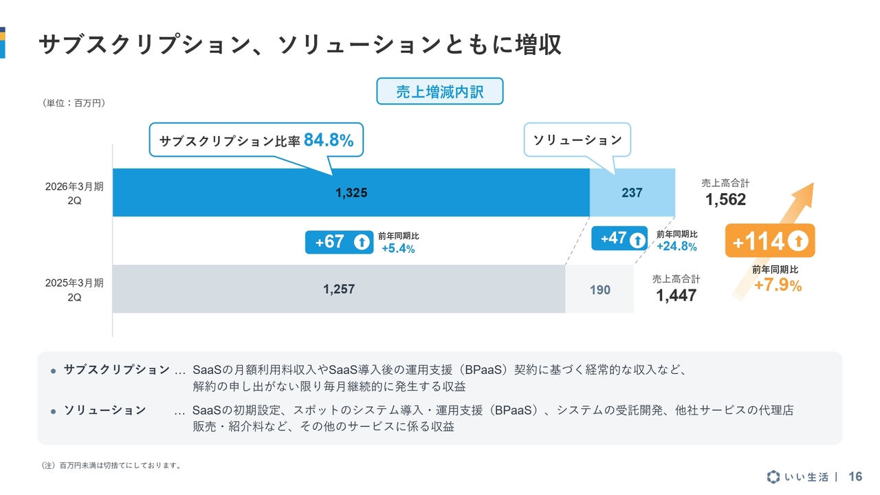The height and width of the screenshot is (495, 880).
Task: Click the サブスクリプション比率 84.8% callout
Action: pos(256,140)
